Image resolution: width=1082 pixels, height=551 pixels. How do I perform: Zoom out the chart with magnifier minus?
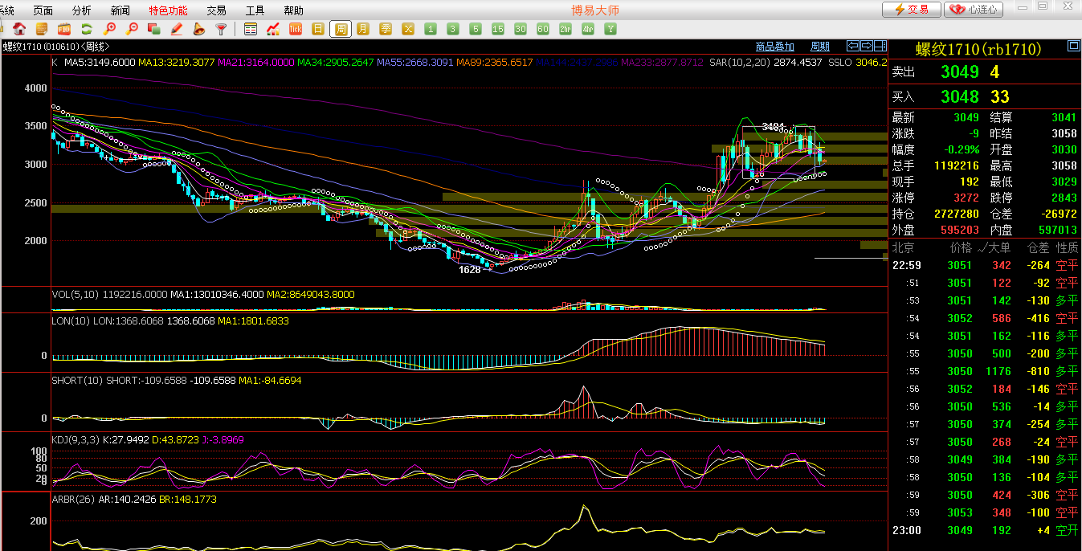[132, 29]
